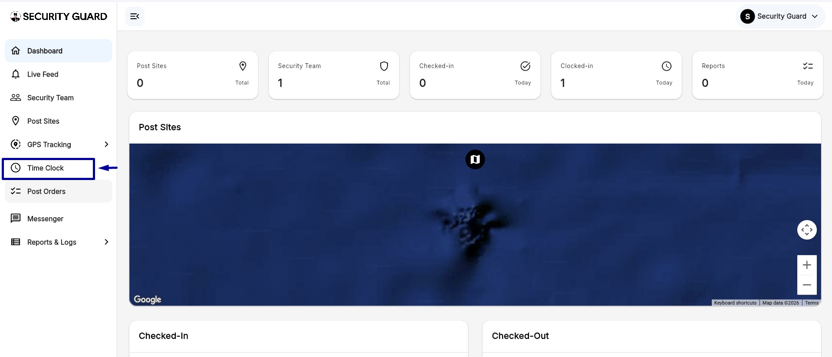Select the Security Team stat card title

[x=299, y=66]
